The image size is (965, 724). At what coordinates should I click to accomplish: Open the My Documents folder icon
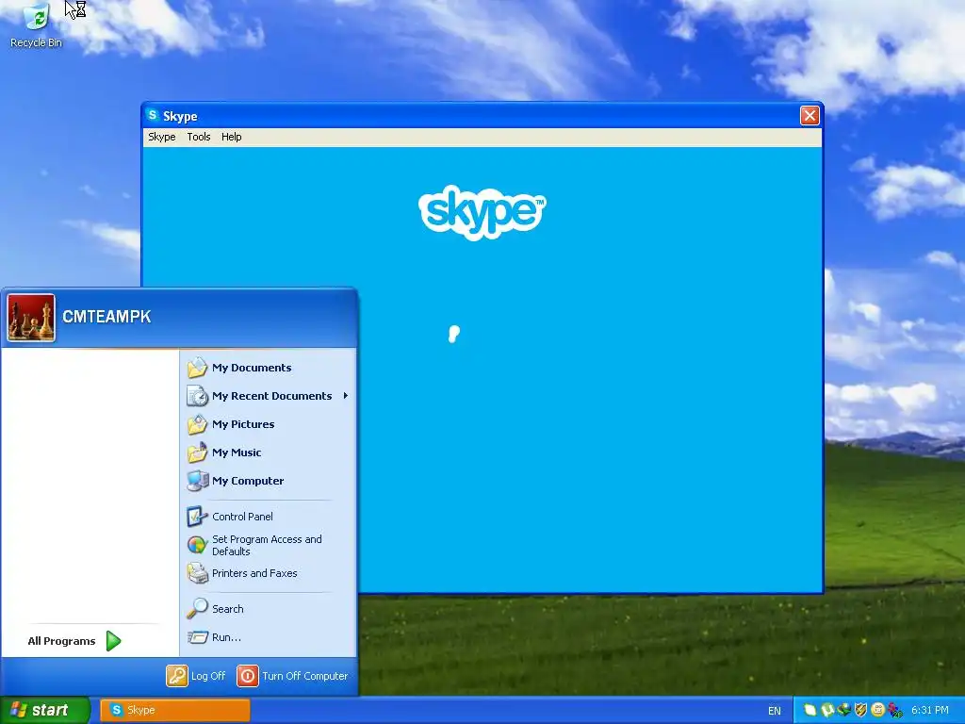point(197,368)
